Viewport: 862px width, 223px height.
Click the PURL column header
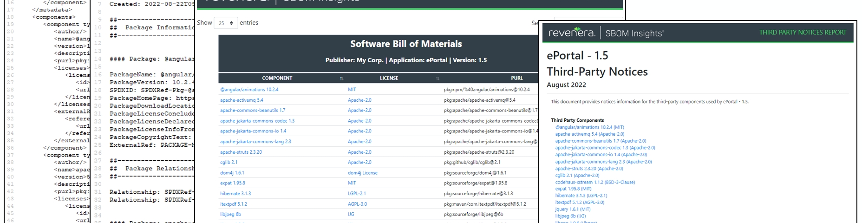[x=516, y=78]
